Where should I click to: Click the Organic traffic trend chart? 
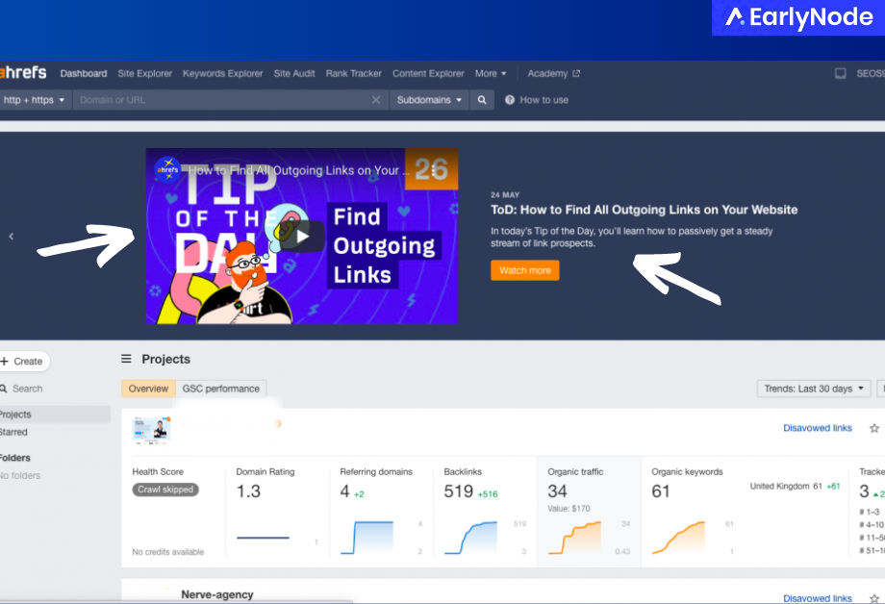574,538
